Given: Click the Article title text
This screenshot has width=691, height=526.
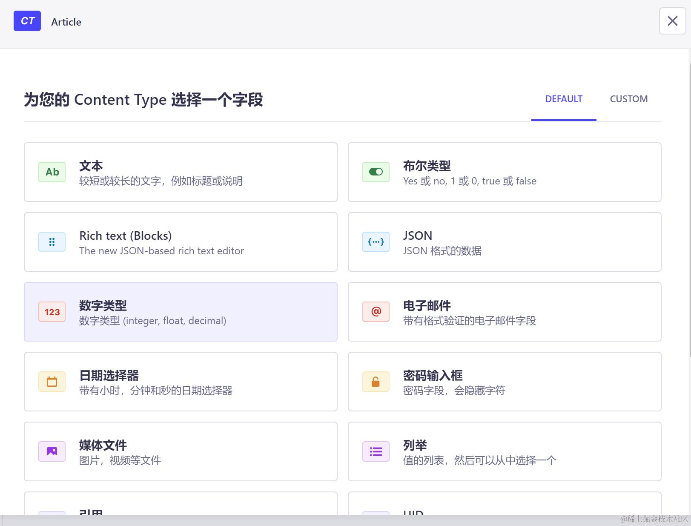Looking at the screenshot, I should pos(66,22).
